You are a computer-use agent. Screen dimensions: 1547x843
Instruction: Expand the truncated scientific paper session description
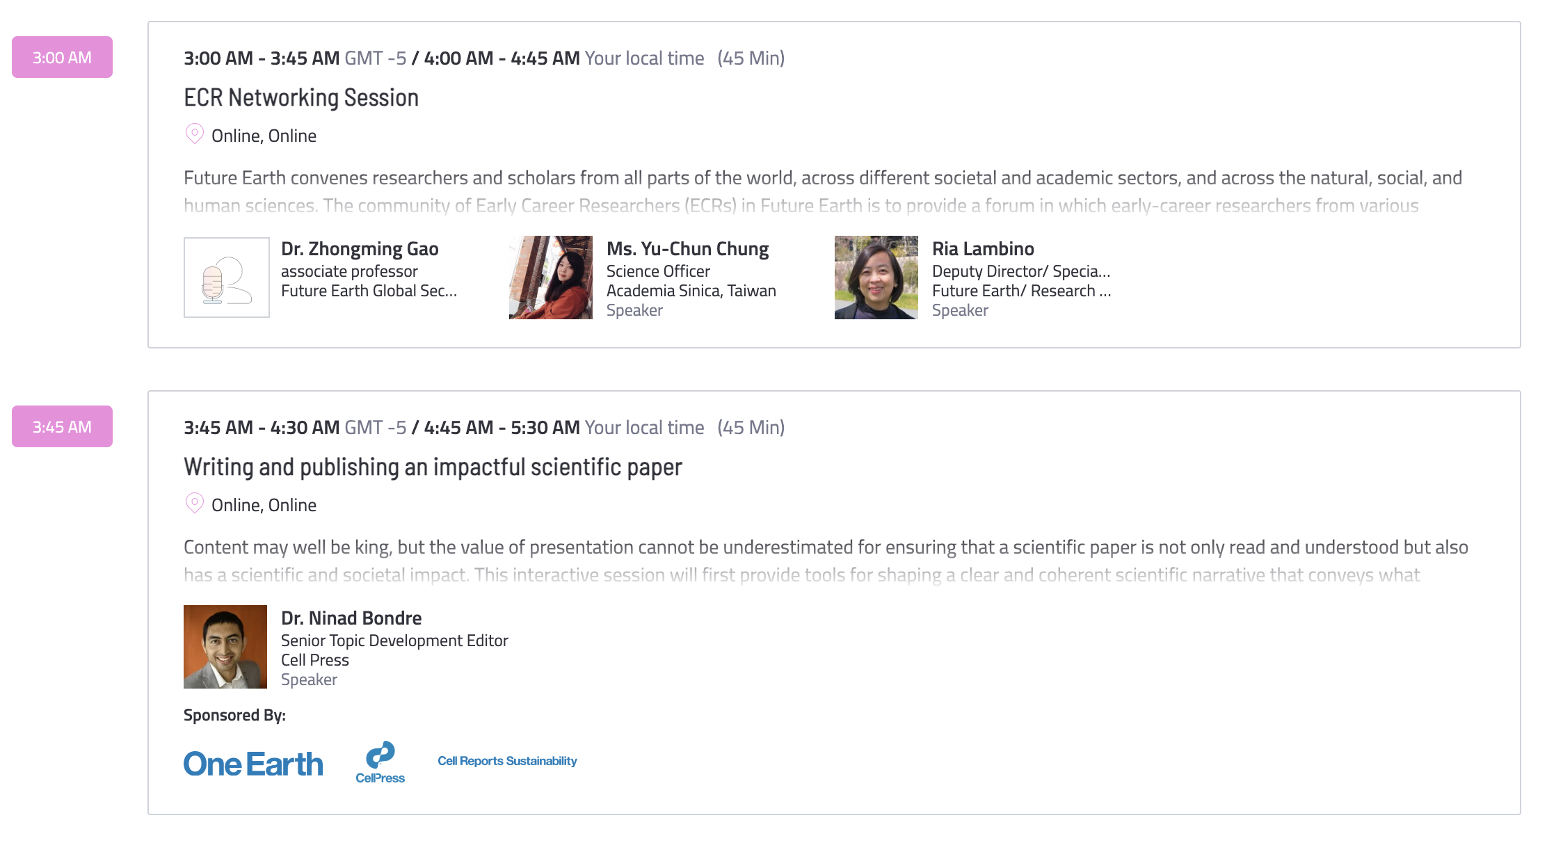tap(826, 561)
